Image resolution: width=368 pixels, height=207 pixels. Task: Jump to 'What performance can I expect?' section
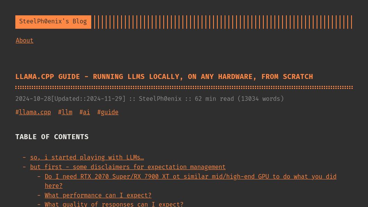coord(98,195)
